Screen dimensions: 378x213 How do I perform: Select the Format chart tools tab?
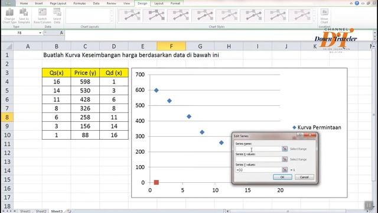click(x=175, y=4)
